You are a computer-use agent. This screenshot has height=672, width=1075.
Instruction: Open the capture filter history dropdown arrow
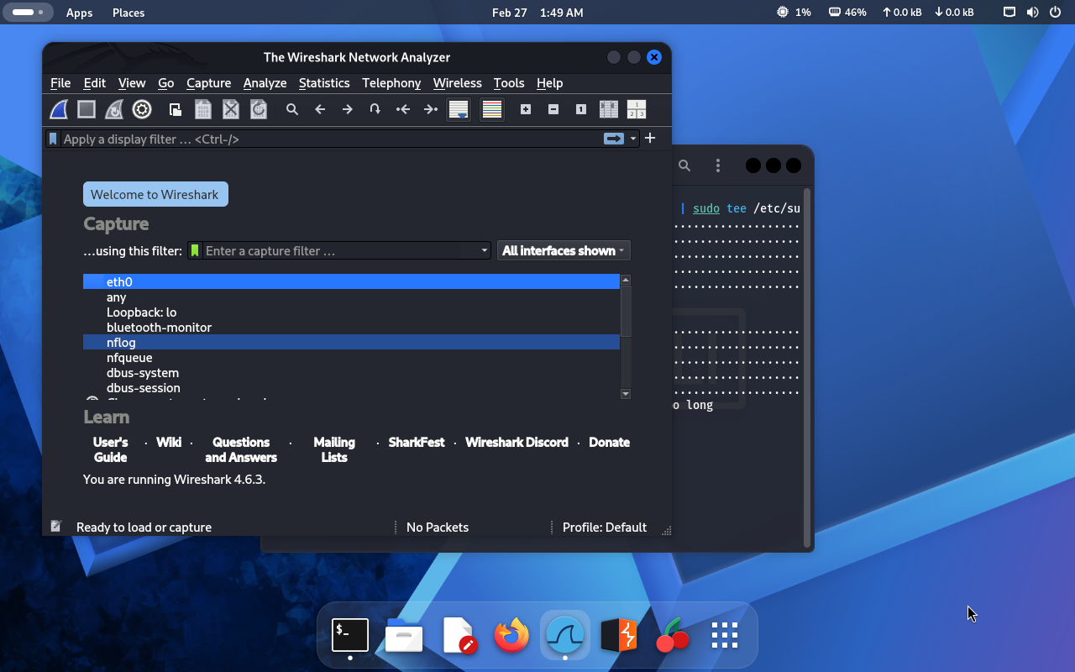[485, 250]
